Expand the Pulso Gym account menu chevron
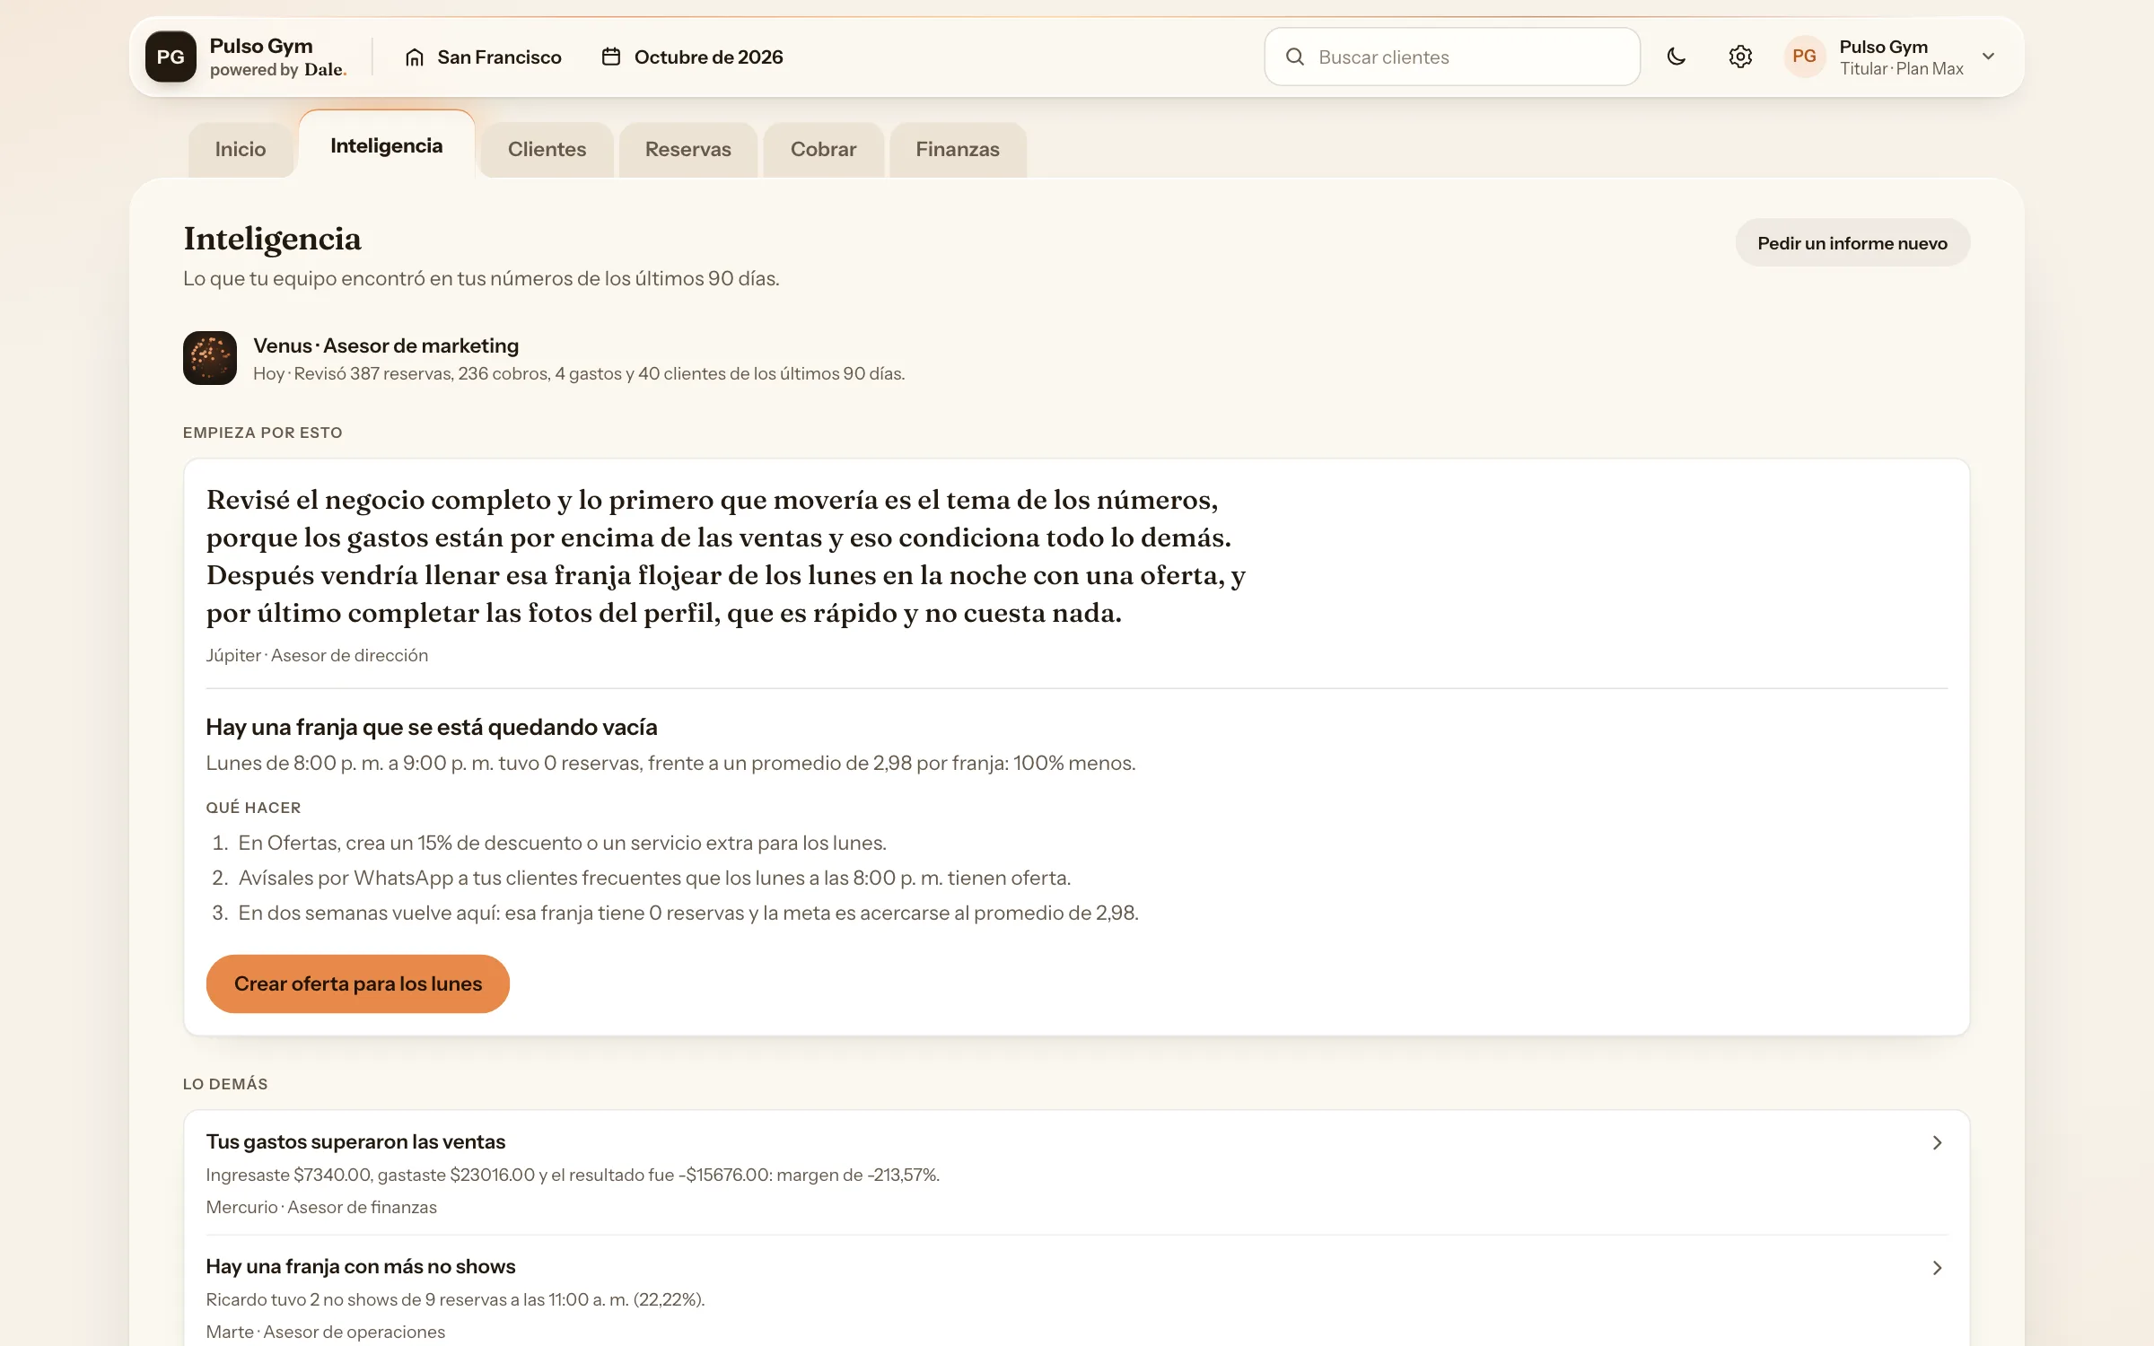The image size is (2154, 1346). pyautogui.click(x=1989, y=57)
